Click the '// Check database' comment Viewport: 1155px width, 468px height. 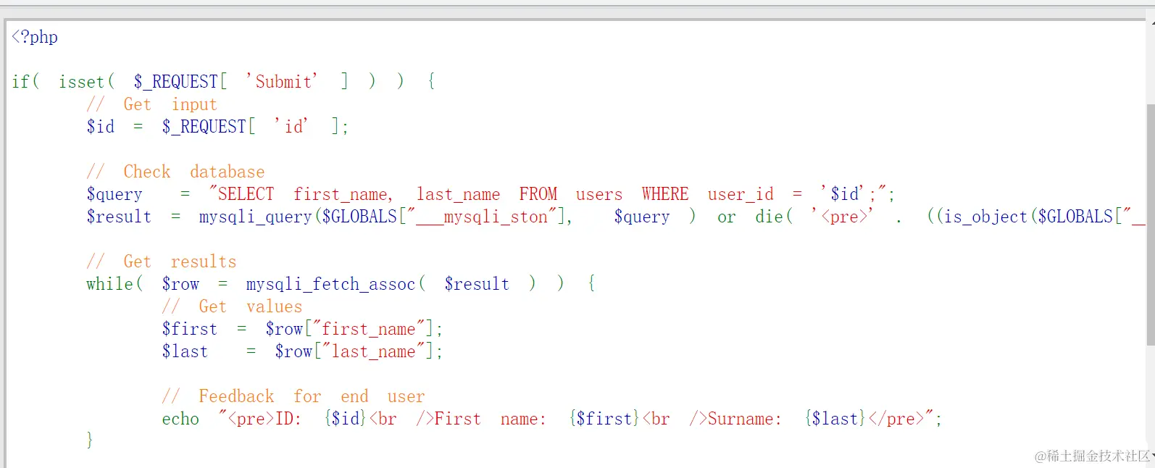[176, 172]
